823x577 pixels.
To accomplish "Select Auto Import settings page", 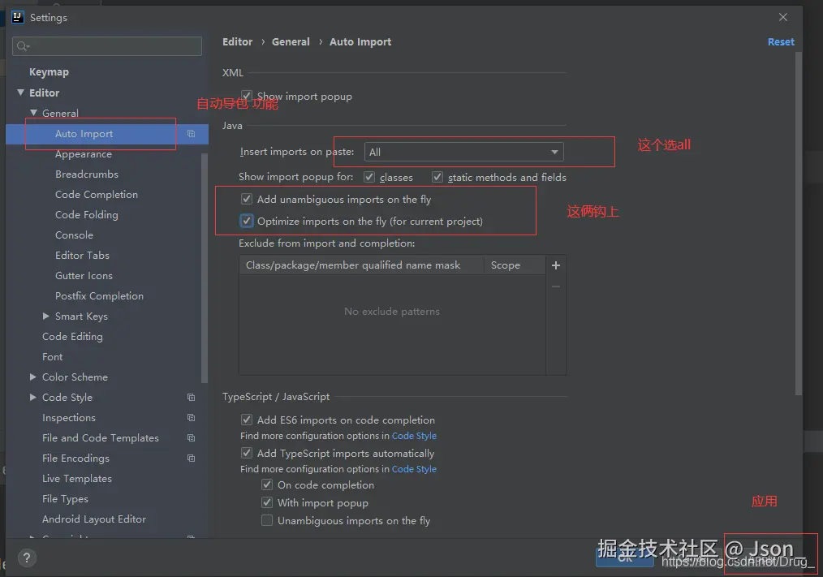I will pyautogui.click(x=84, y=134).
